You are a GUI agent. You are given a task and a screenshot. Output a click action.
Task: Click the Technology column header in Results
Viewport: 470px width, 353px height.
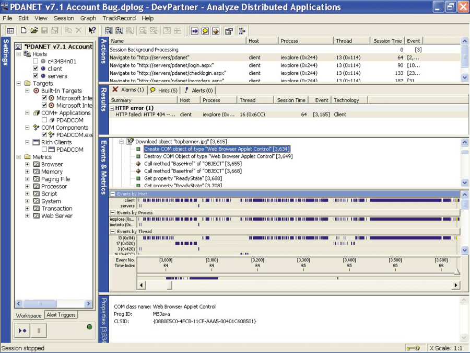(349, 100)
